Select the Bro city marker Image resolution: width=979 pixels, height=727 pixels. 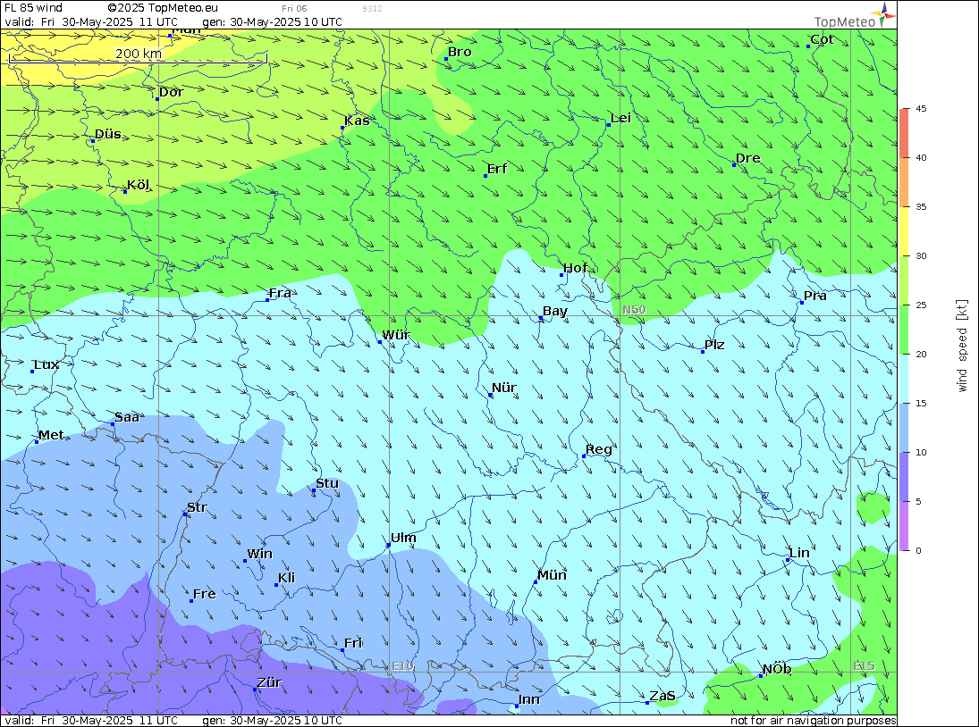point(446,59)
